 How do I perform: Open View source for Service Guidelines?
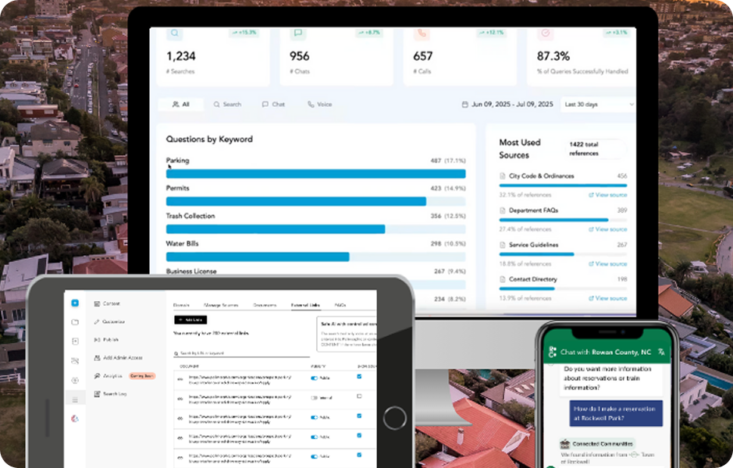click(608, 264)
